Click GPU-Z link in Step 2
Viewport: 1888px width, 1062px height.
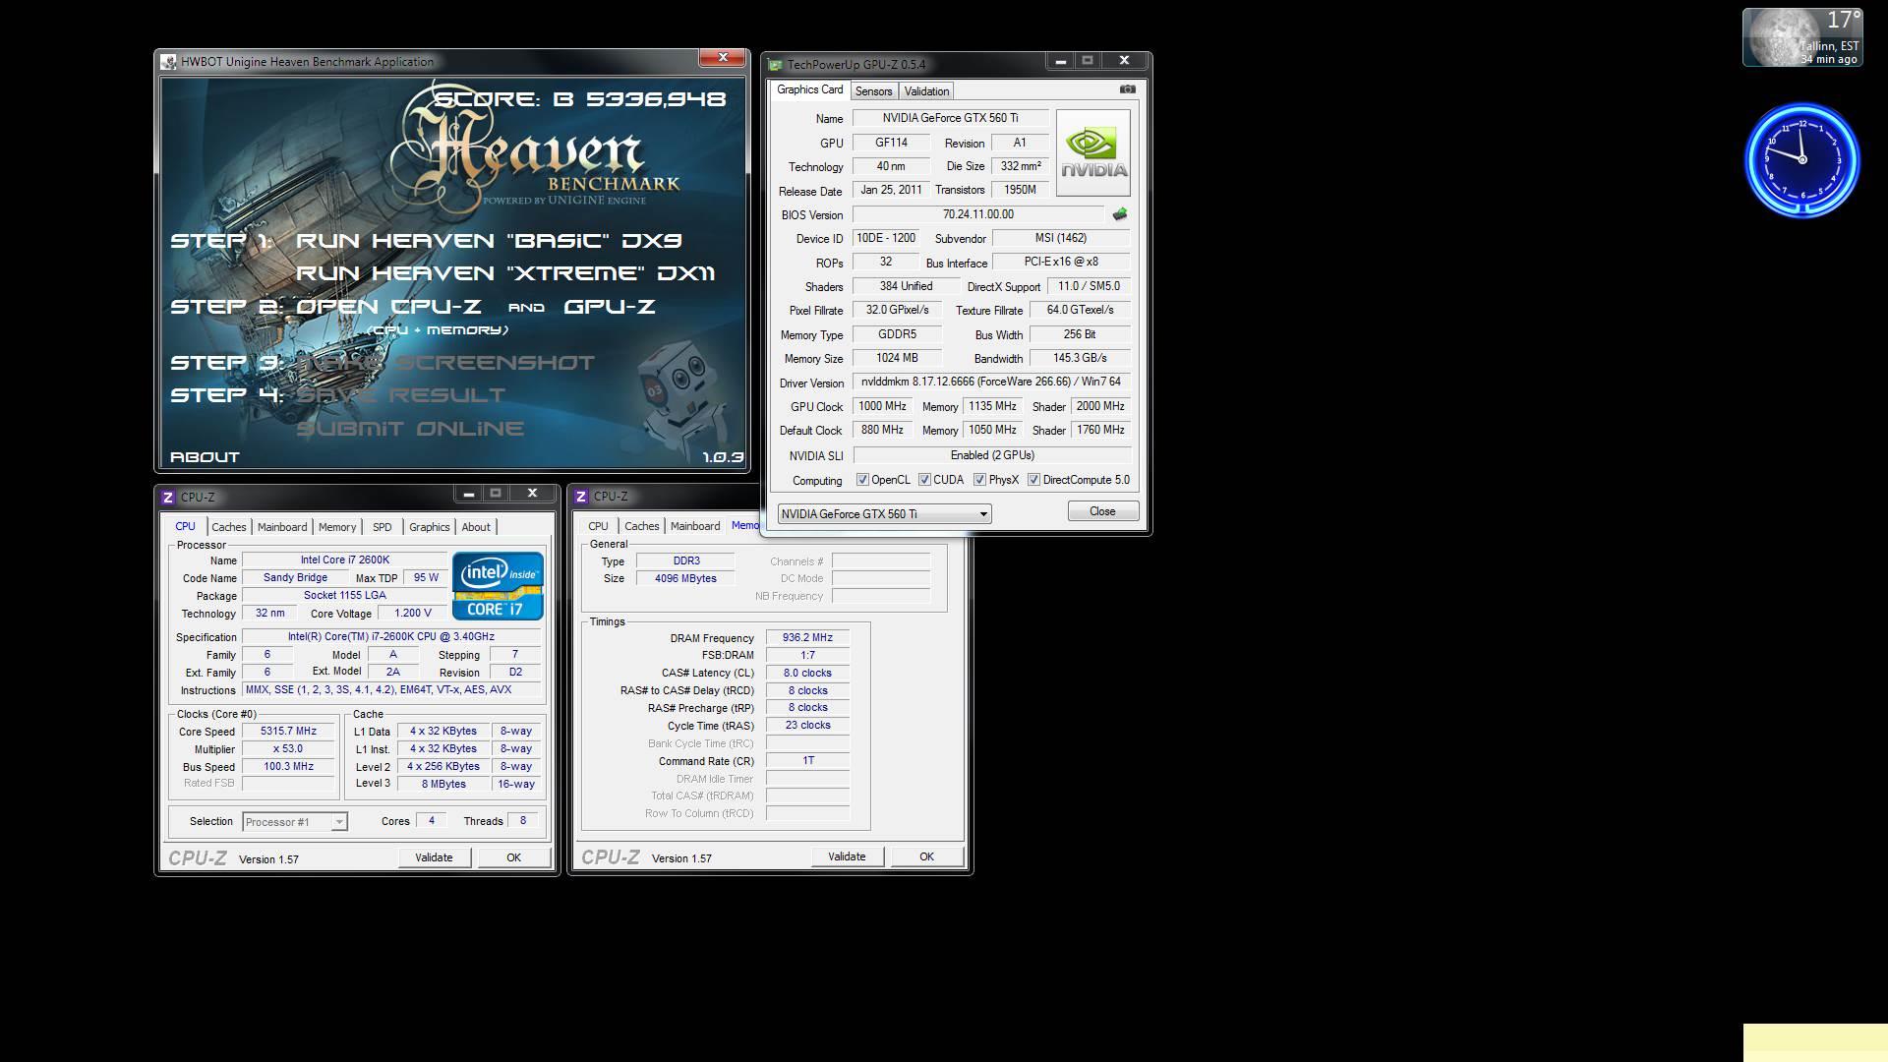[610, 307]
